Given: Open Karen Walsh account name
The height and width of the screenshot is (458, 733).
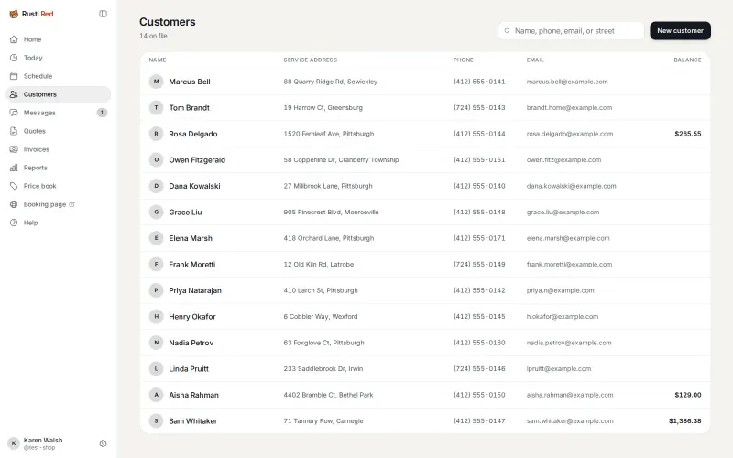Looking at the screenshot, I should click(43, 441).
